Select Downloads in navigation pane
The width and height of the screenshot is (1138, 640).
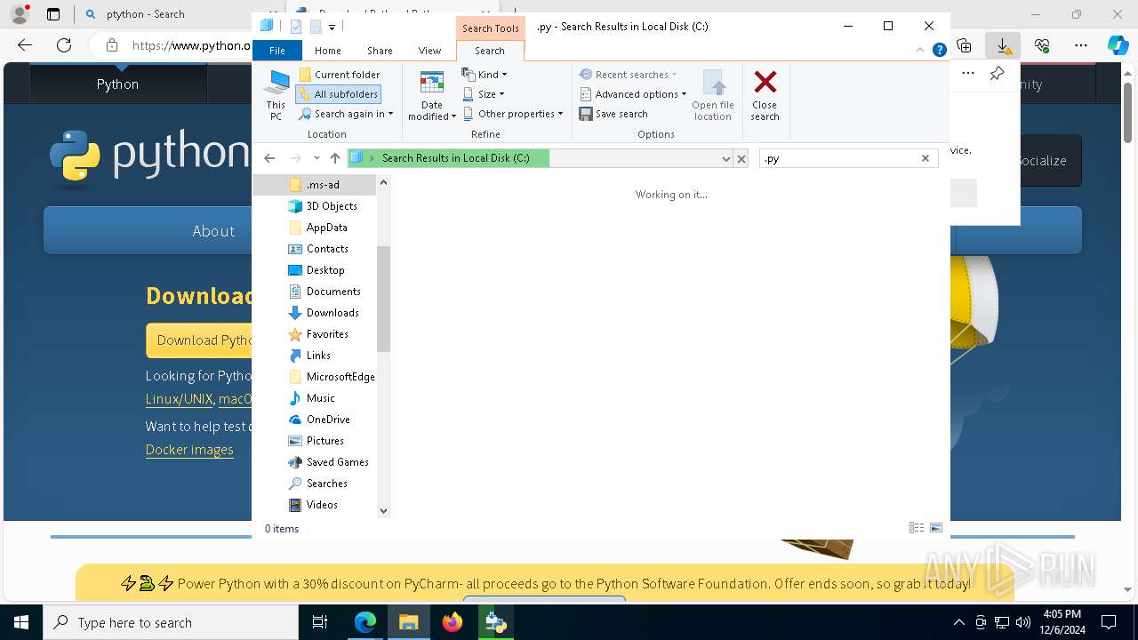324,313
